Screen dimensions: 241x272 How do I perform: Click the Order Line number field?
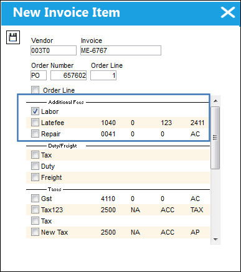[103, 75]
